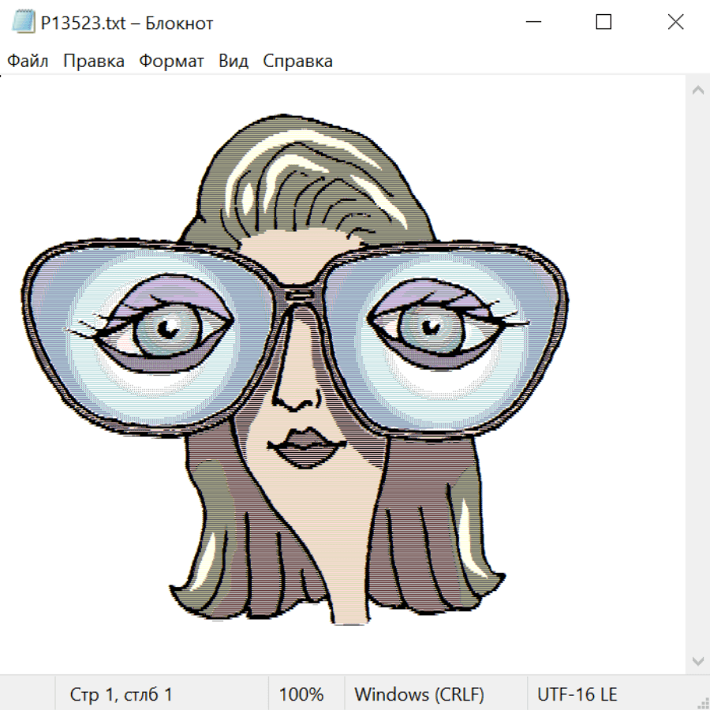
Task: Click the Notepad icon in the title bar
Action: click(x=24, y=22)
